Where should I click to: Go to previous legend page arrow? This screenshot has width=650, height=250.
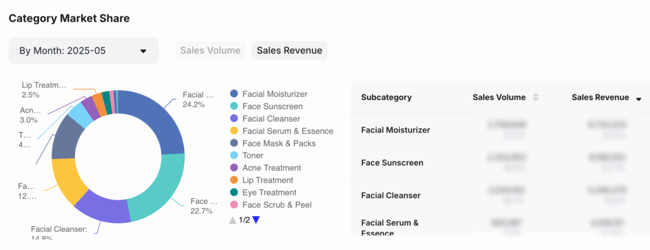232,220
